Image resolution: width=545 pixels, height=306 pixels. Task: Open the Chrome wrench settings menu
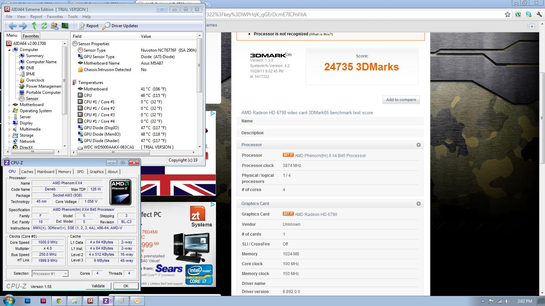[x=539, y=14]
